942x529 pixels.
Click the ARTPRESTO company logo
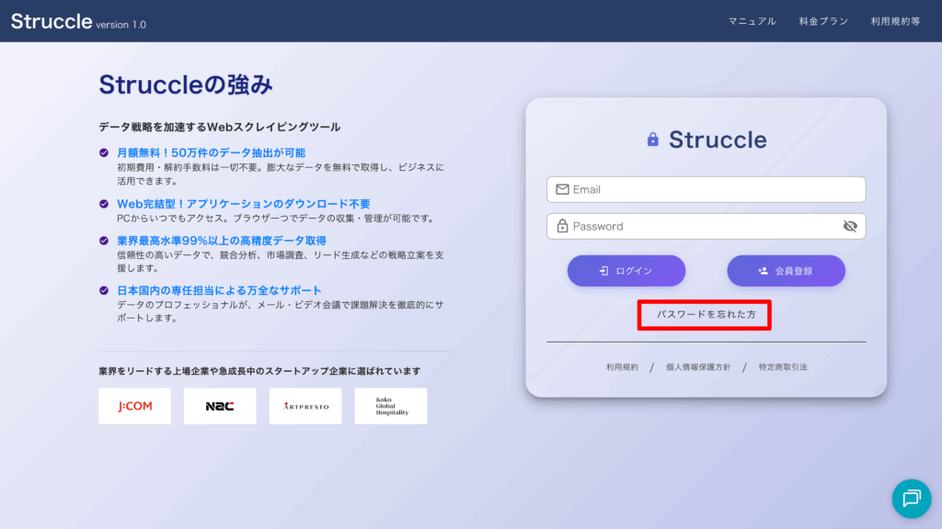coord(305,406)
